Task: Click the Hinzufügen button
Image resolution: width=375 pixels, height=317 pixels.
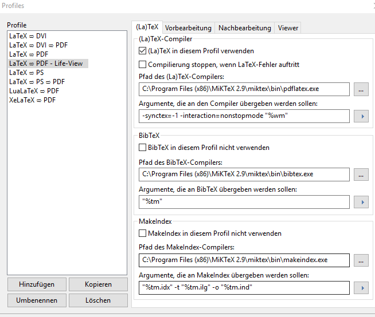Action: (x=37, y=284)
